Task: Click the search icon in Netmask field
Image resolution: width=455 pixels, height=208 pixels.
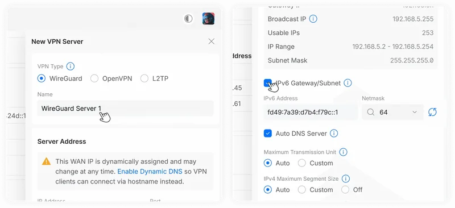Action: [371, 113]
